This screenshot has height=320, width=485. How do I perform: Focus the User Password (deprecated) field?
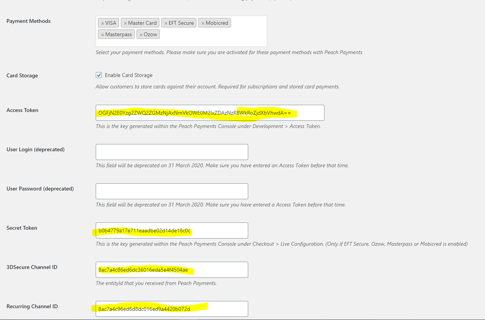pyautogui.click(x=172, y=191)
